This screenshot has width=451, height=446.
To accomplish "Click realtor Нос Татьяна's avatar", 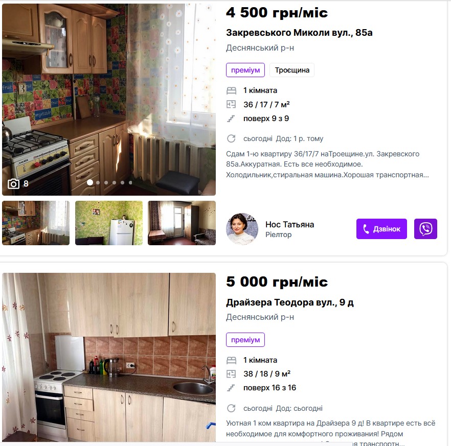I will tap(242, 229).
